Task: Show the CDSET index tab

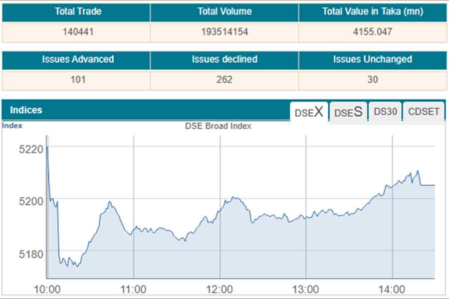Action: (x=424, y=112)
